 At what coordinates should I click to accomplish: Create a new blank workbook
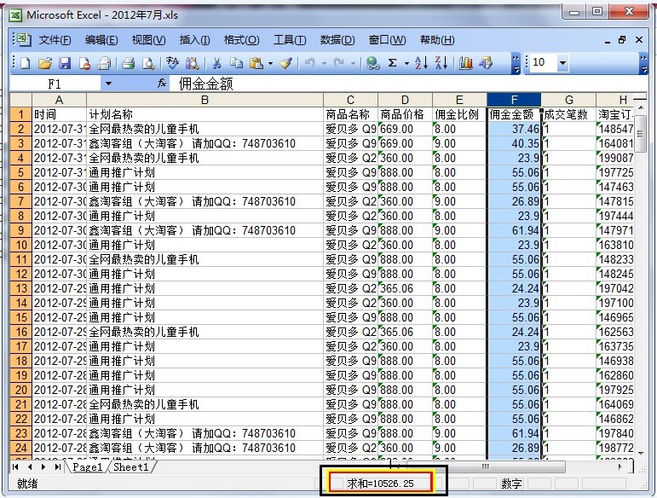point(26,63)
